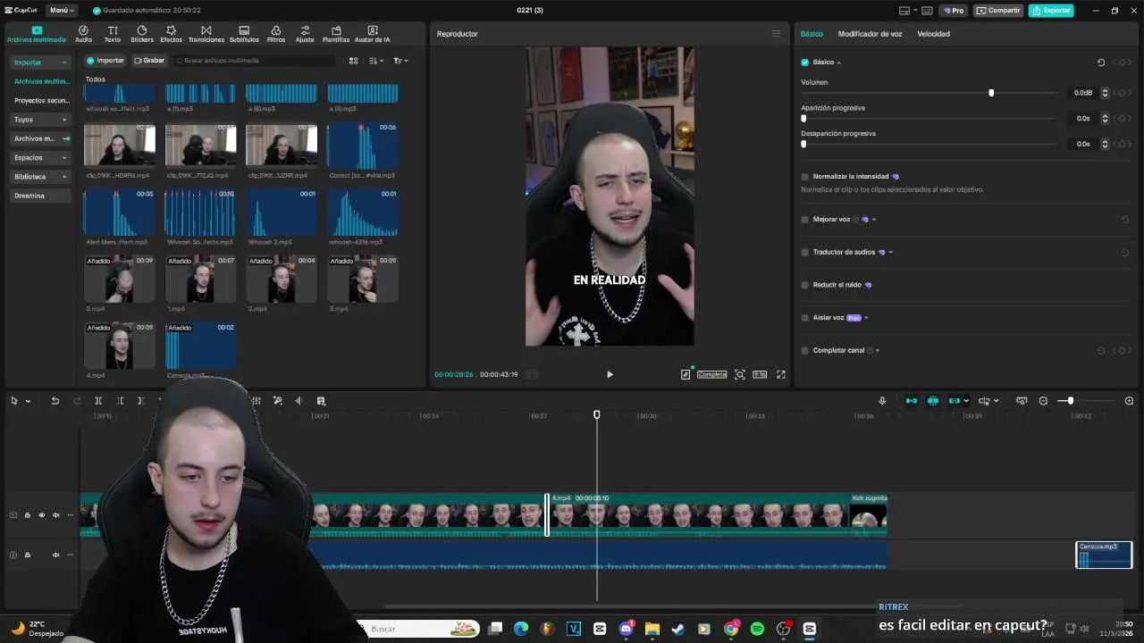This screenshot has height=643, width=1144.
Task: Expand the Espacios sidebar section
Action: [64, 158]
